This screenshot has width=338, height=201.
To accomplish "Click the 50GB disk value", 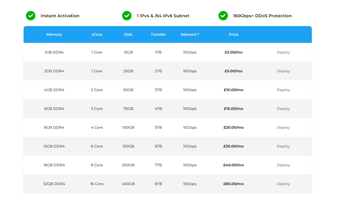I will pos(128,90).
